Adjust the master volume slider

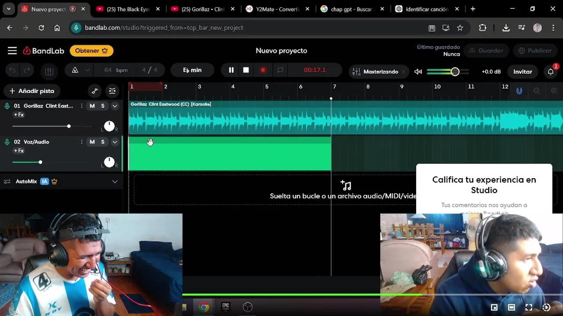448,72
